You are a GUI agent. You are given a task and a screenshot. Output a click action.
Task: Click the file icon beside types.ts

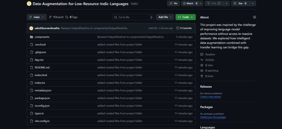coord(31,113)
